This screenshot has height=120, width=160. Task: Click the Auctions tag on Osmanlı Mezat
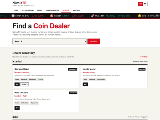[24, 79]
